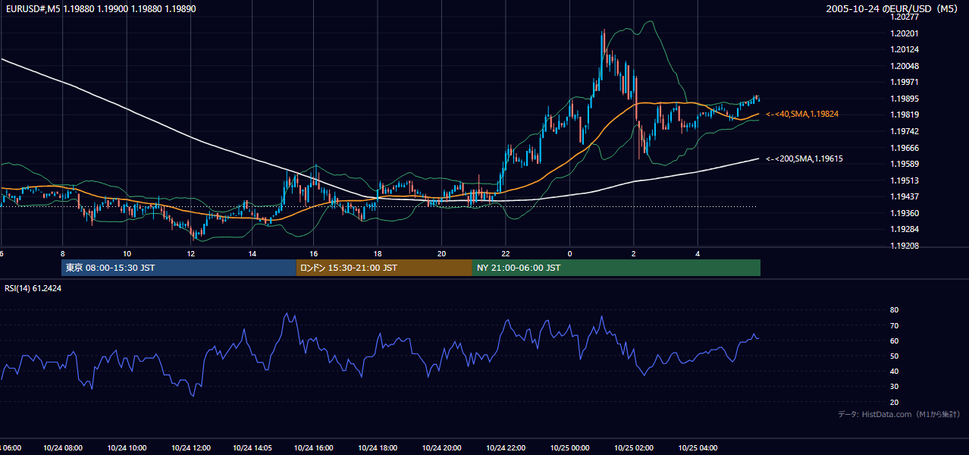Click price axis value 1.19437
This screenshot has height=455, width=969.
(x=905, y=196)
